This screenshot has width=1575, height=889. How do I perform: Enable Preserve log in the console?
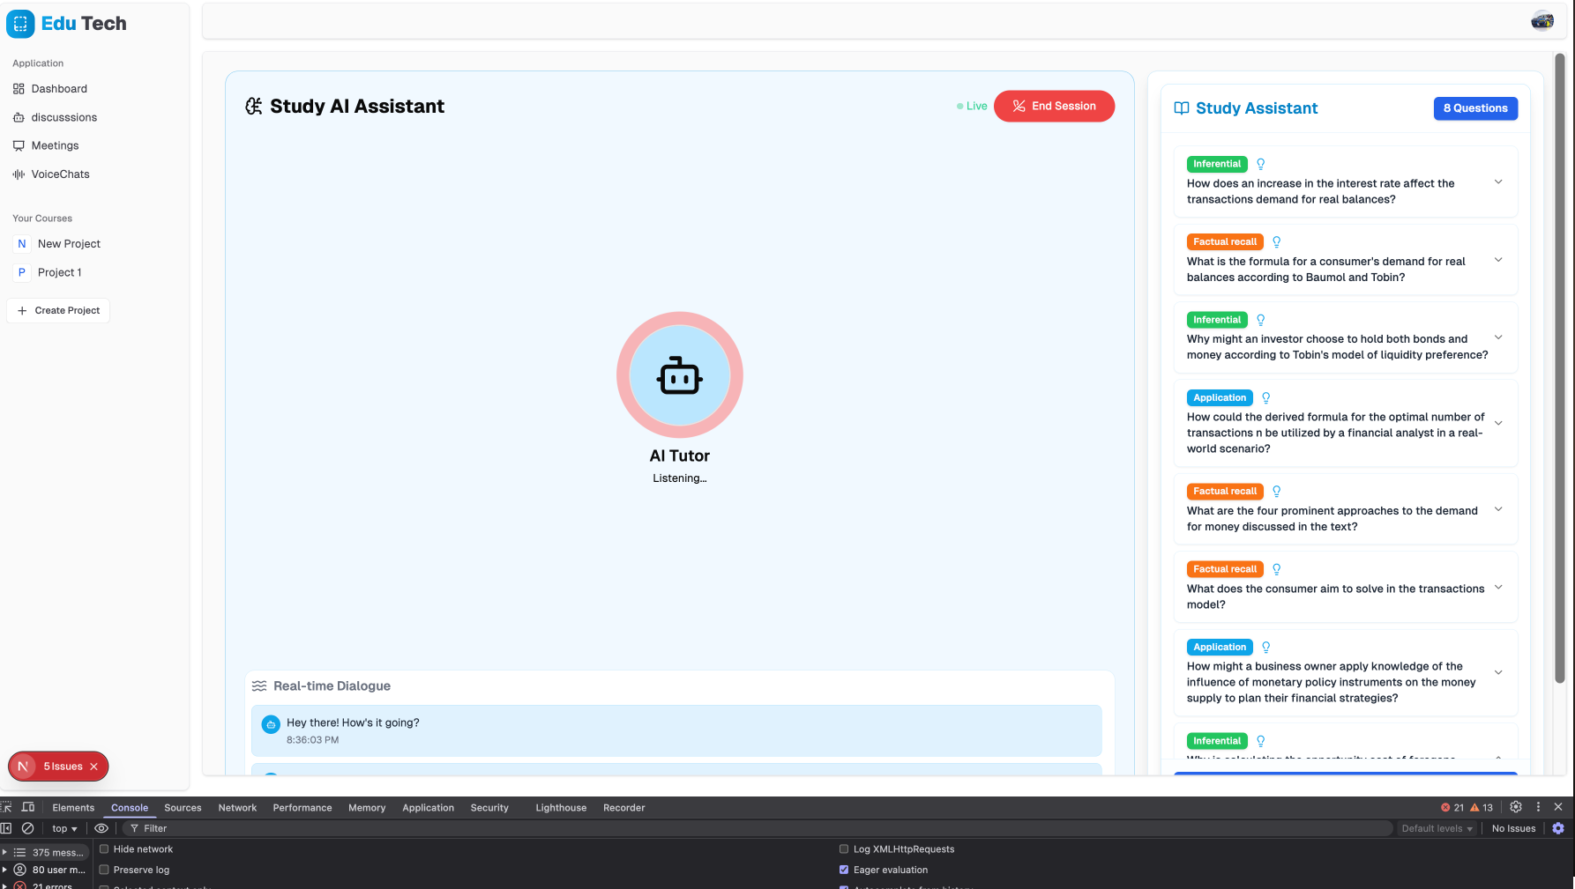pos(103,870)
